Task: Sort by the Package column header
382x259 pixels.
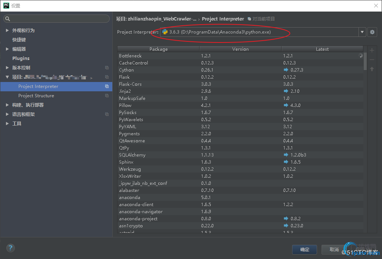Action: coord(158,49)
